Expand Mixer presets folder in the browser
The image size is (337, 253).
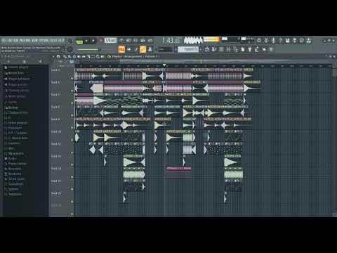15,96
